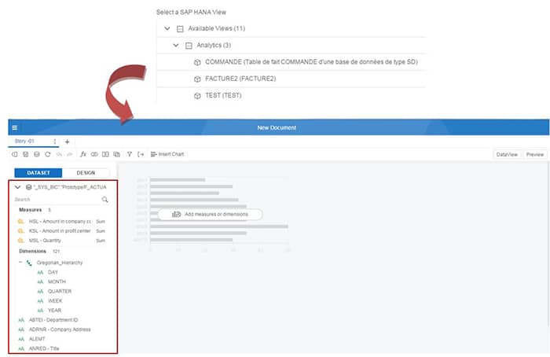
Task: Select COMMANDE view row
Action: (291, 62)
